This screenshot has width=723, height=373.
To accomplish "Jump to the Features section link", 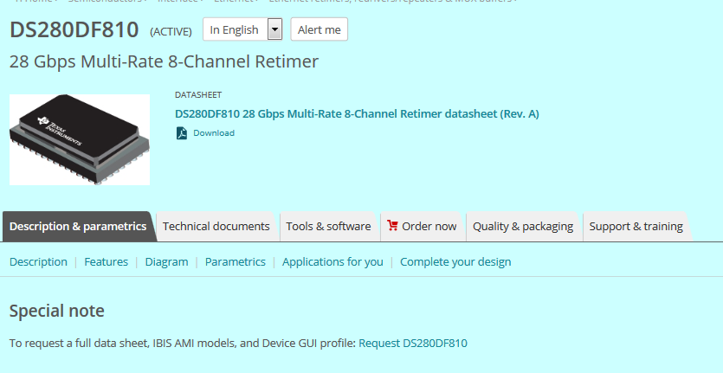I will pyautogui.click(x=106, y=261).
